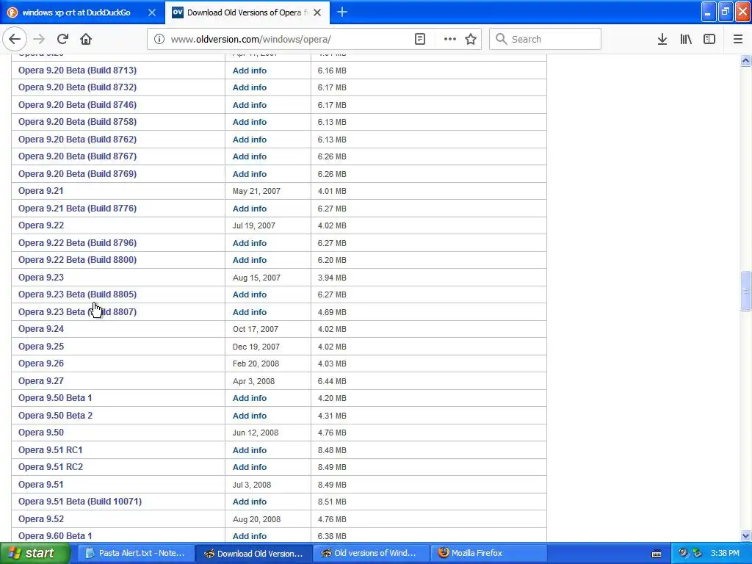The height and width of the screenshot is (564, 752).
Task: Open Opera 9.20 Beta (Build 8732) link
Action: (x=77, y=87)
